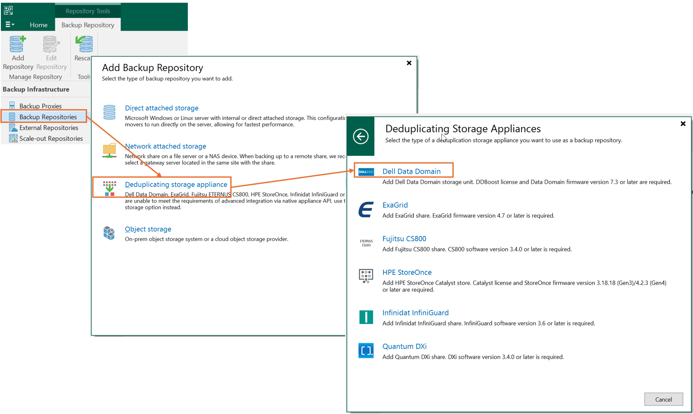Select Fujitsu CS800 appliance link
The image size is (693, 414).
coord(404,238)
